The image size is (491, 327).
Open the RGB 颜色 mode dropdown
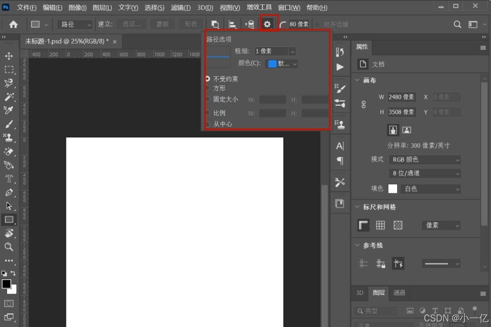(425, 160)
